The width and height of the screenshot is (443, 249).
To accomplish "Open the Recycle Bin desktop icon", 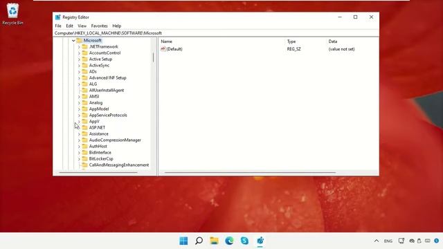I will [x=12, y=14].
